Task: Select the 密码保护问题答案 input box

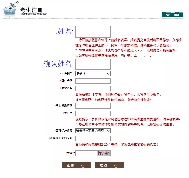Action: tap(93, 138)
